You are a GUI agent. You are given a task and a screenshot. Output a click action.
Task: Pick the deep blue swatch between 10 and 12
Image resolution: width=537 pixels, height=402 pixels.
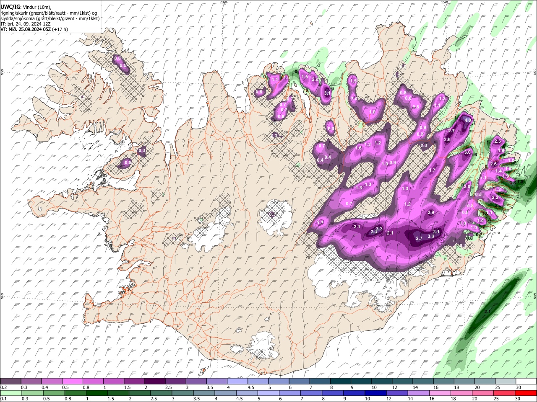pos(375,393)
